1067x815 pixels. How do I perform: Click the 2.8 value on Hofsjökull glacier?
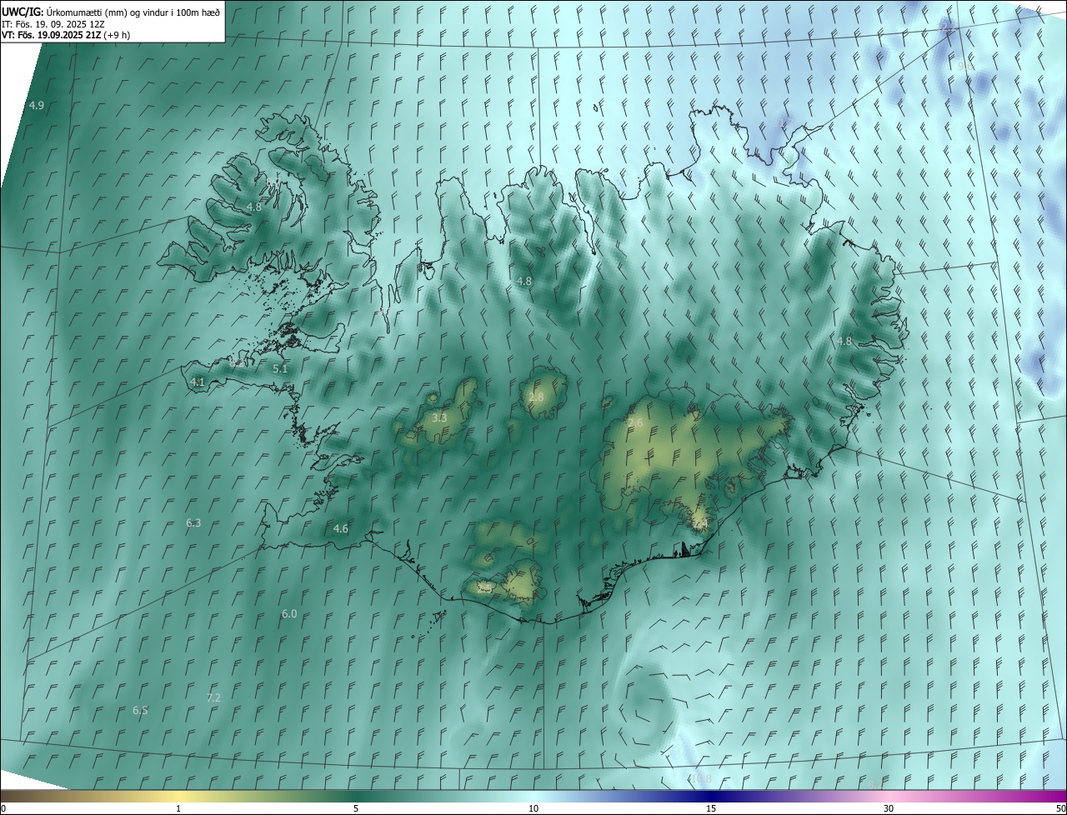536,397
